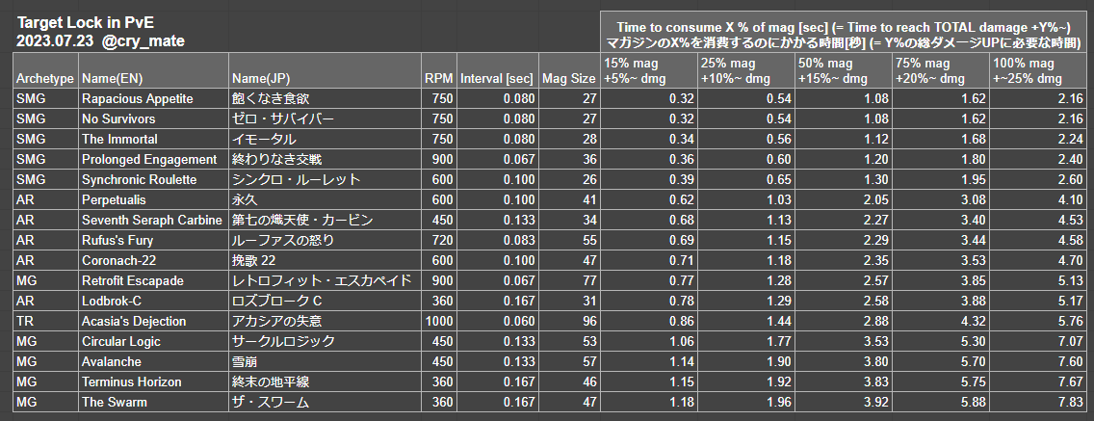This screenshot has height=421, width=1094.
Task: Click the RPM column header
Action: 437,78
